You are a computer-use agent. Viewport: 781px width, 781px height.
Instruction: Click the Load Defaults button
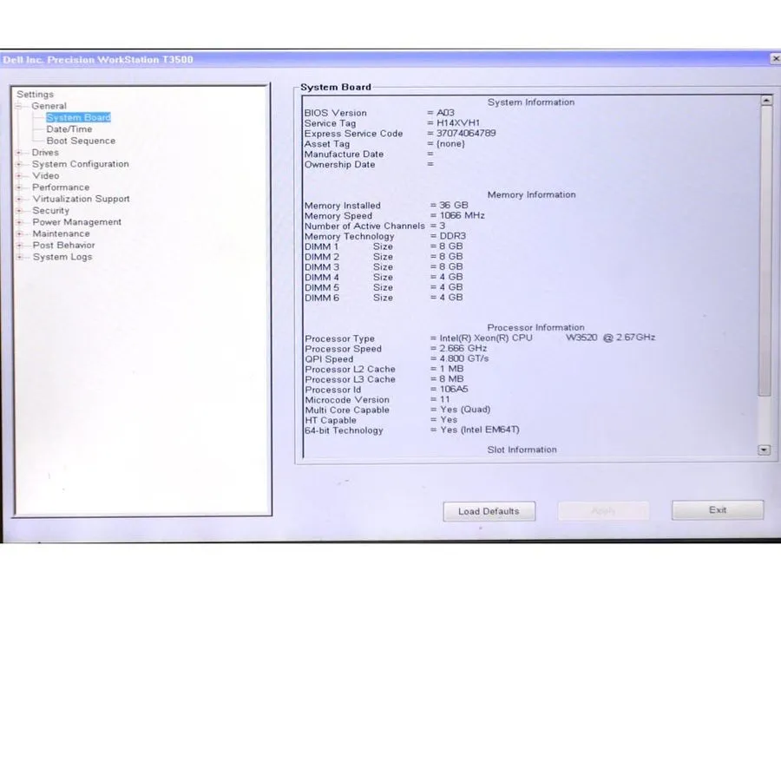click(489, 511)
